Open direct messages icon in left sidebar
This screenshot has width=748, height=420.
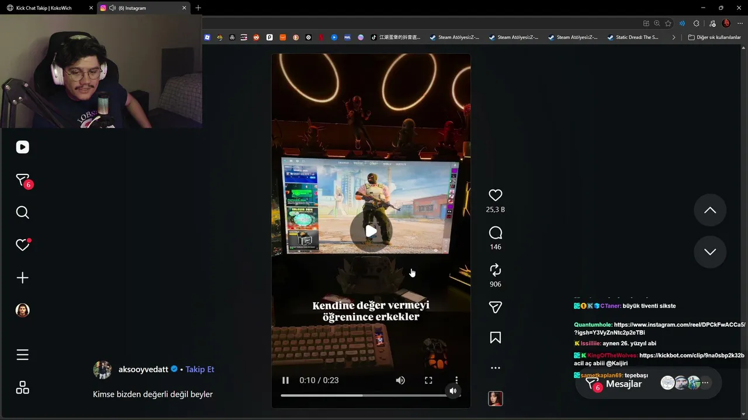point(22,180)
